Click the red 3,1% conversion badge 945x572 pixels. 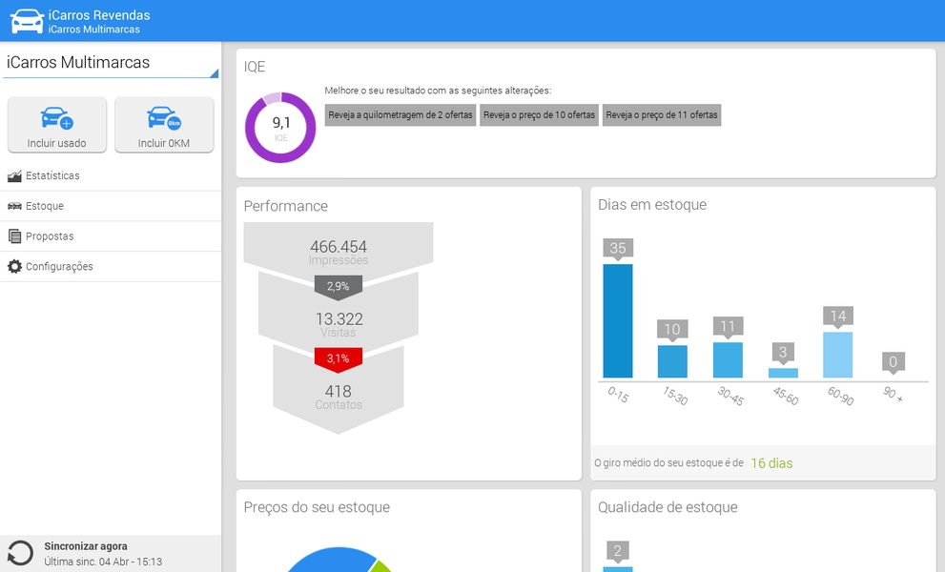click(x=339, y=359)
